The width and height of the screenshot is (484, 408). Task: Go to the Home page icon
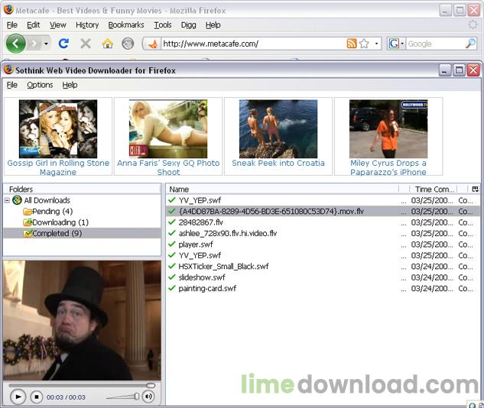[107, 44]
